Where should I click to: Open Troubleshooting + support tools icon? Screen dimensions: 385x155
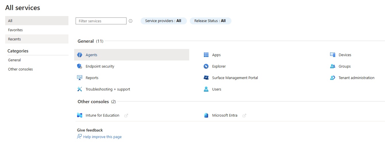pyautogui.click(x=80, y=89)
